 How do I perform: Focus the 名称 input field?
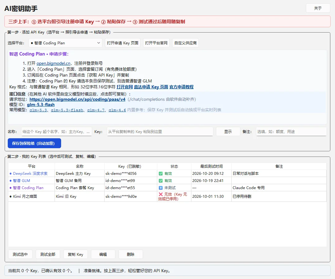point(56,132)
